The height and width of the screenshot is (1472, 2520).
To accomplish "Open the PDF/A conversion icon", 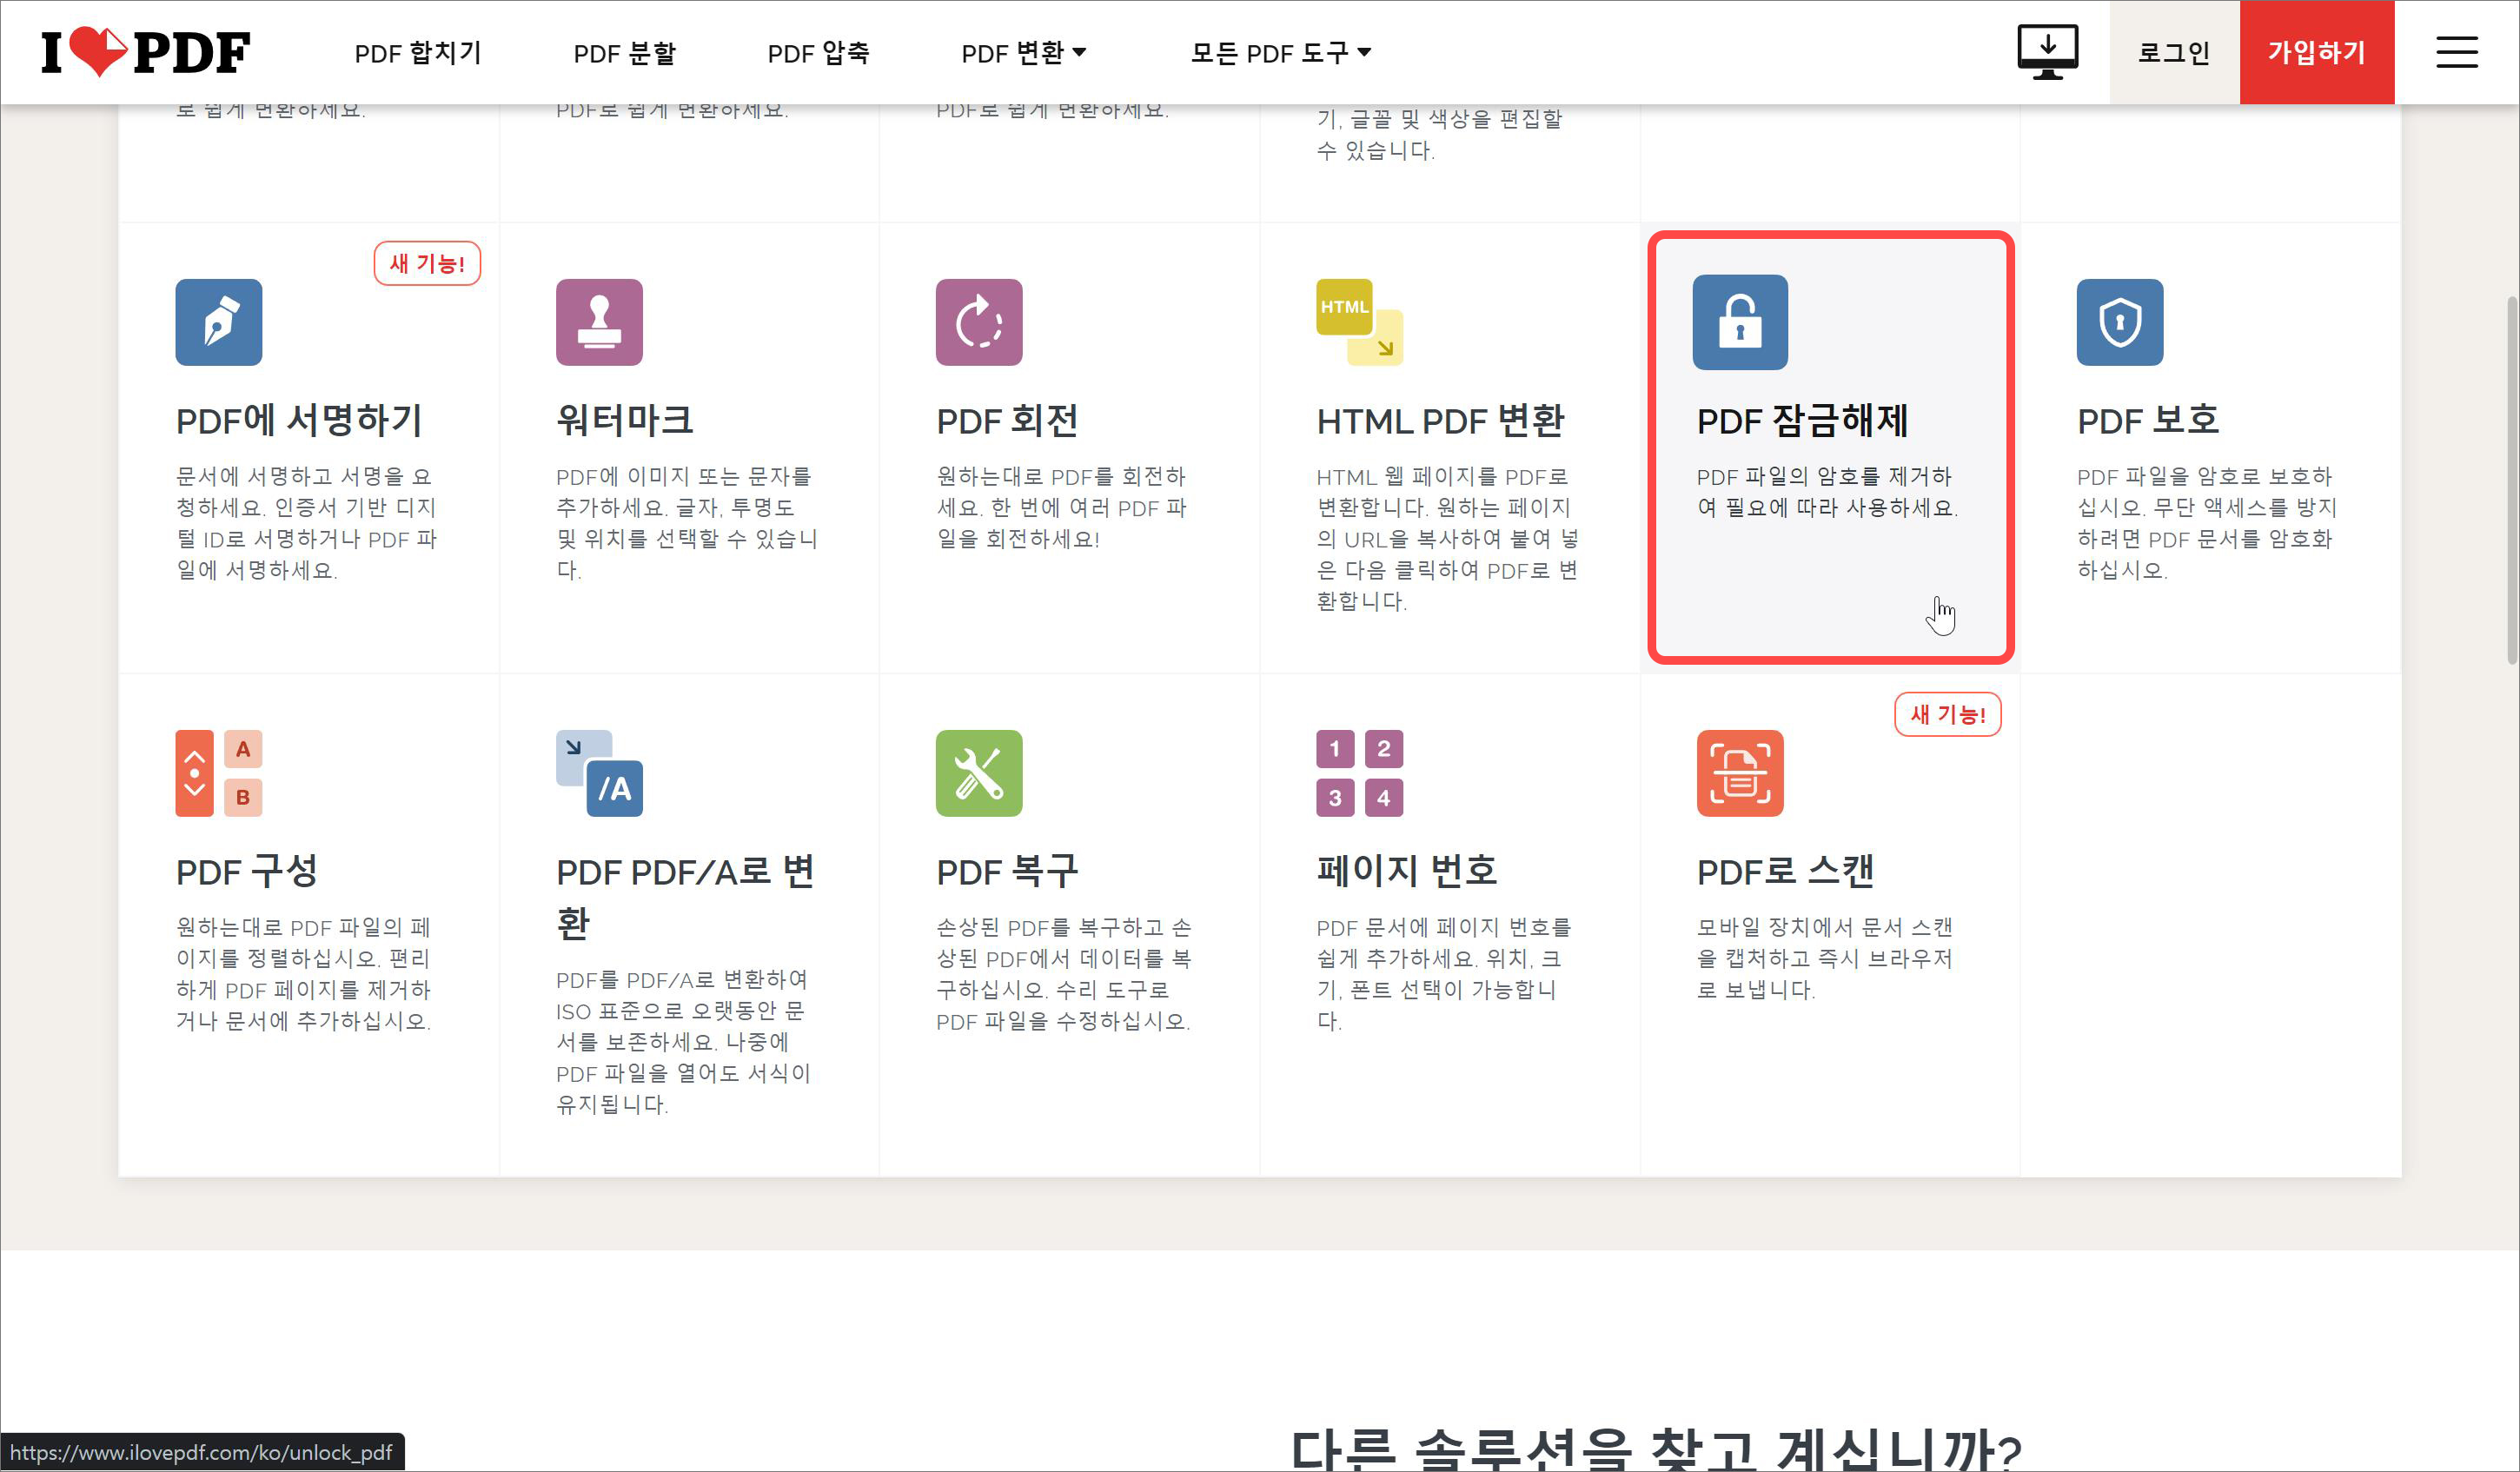I will (599, 773).
